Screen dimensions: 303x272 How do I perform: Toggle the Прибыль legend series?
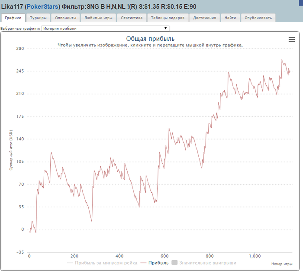point(155,263)
